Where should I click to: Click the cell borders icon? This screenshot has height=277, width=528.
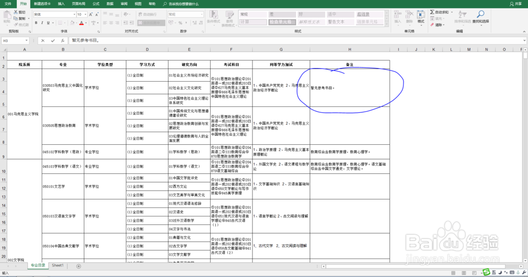(60, 23)
